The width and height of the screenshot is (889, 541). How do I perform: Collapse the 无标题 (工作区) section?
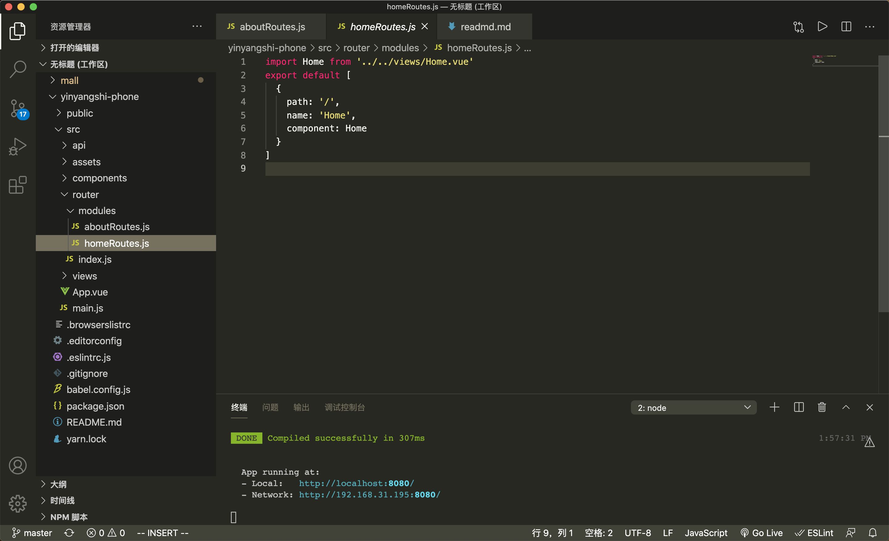point(126,64)
